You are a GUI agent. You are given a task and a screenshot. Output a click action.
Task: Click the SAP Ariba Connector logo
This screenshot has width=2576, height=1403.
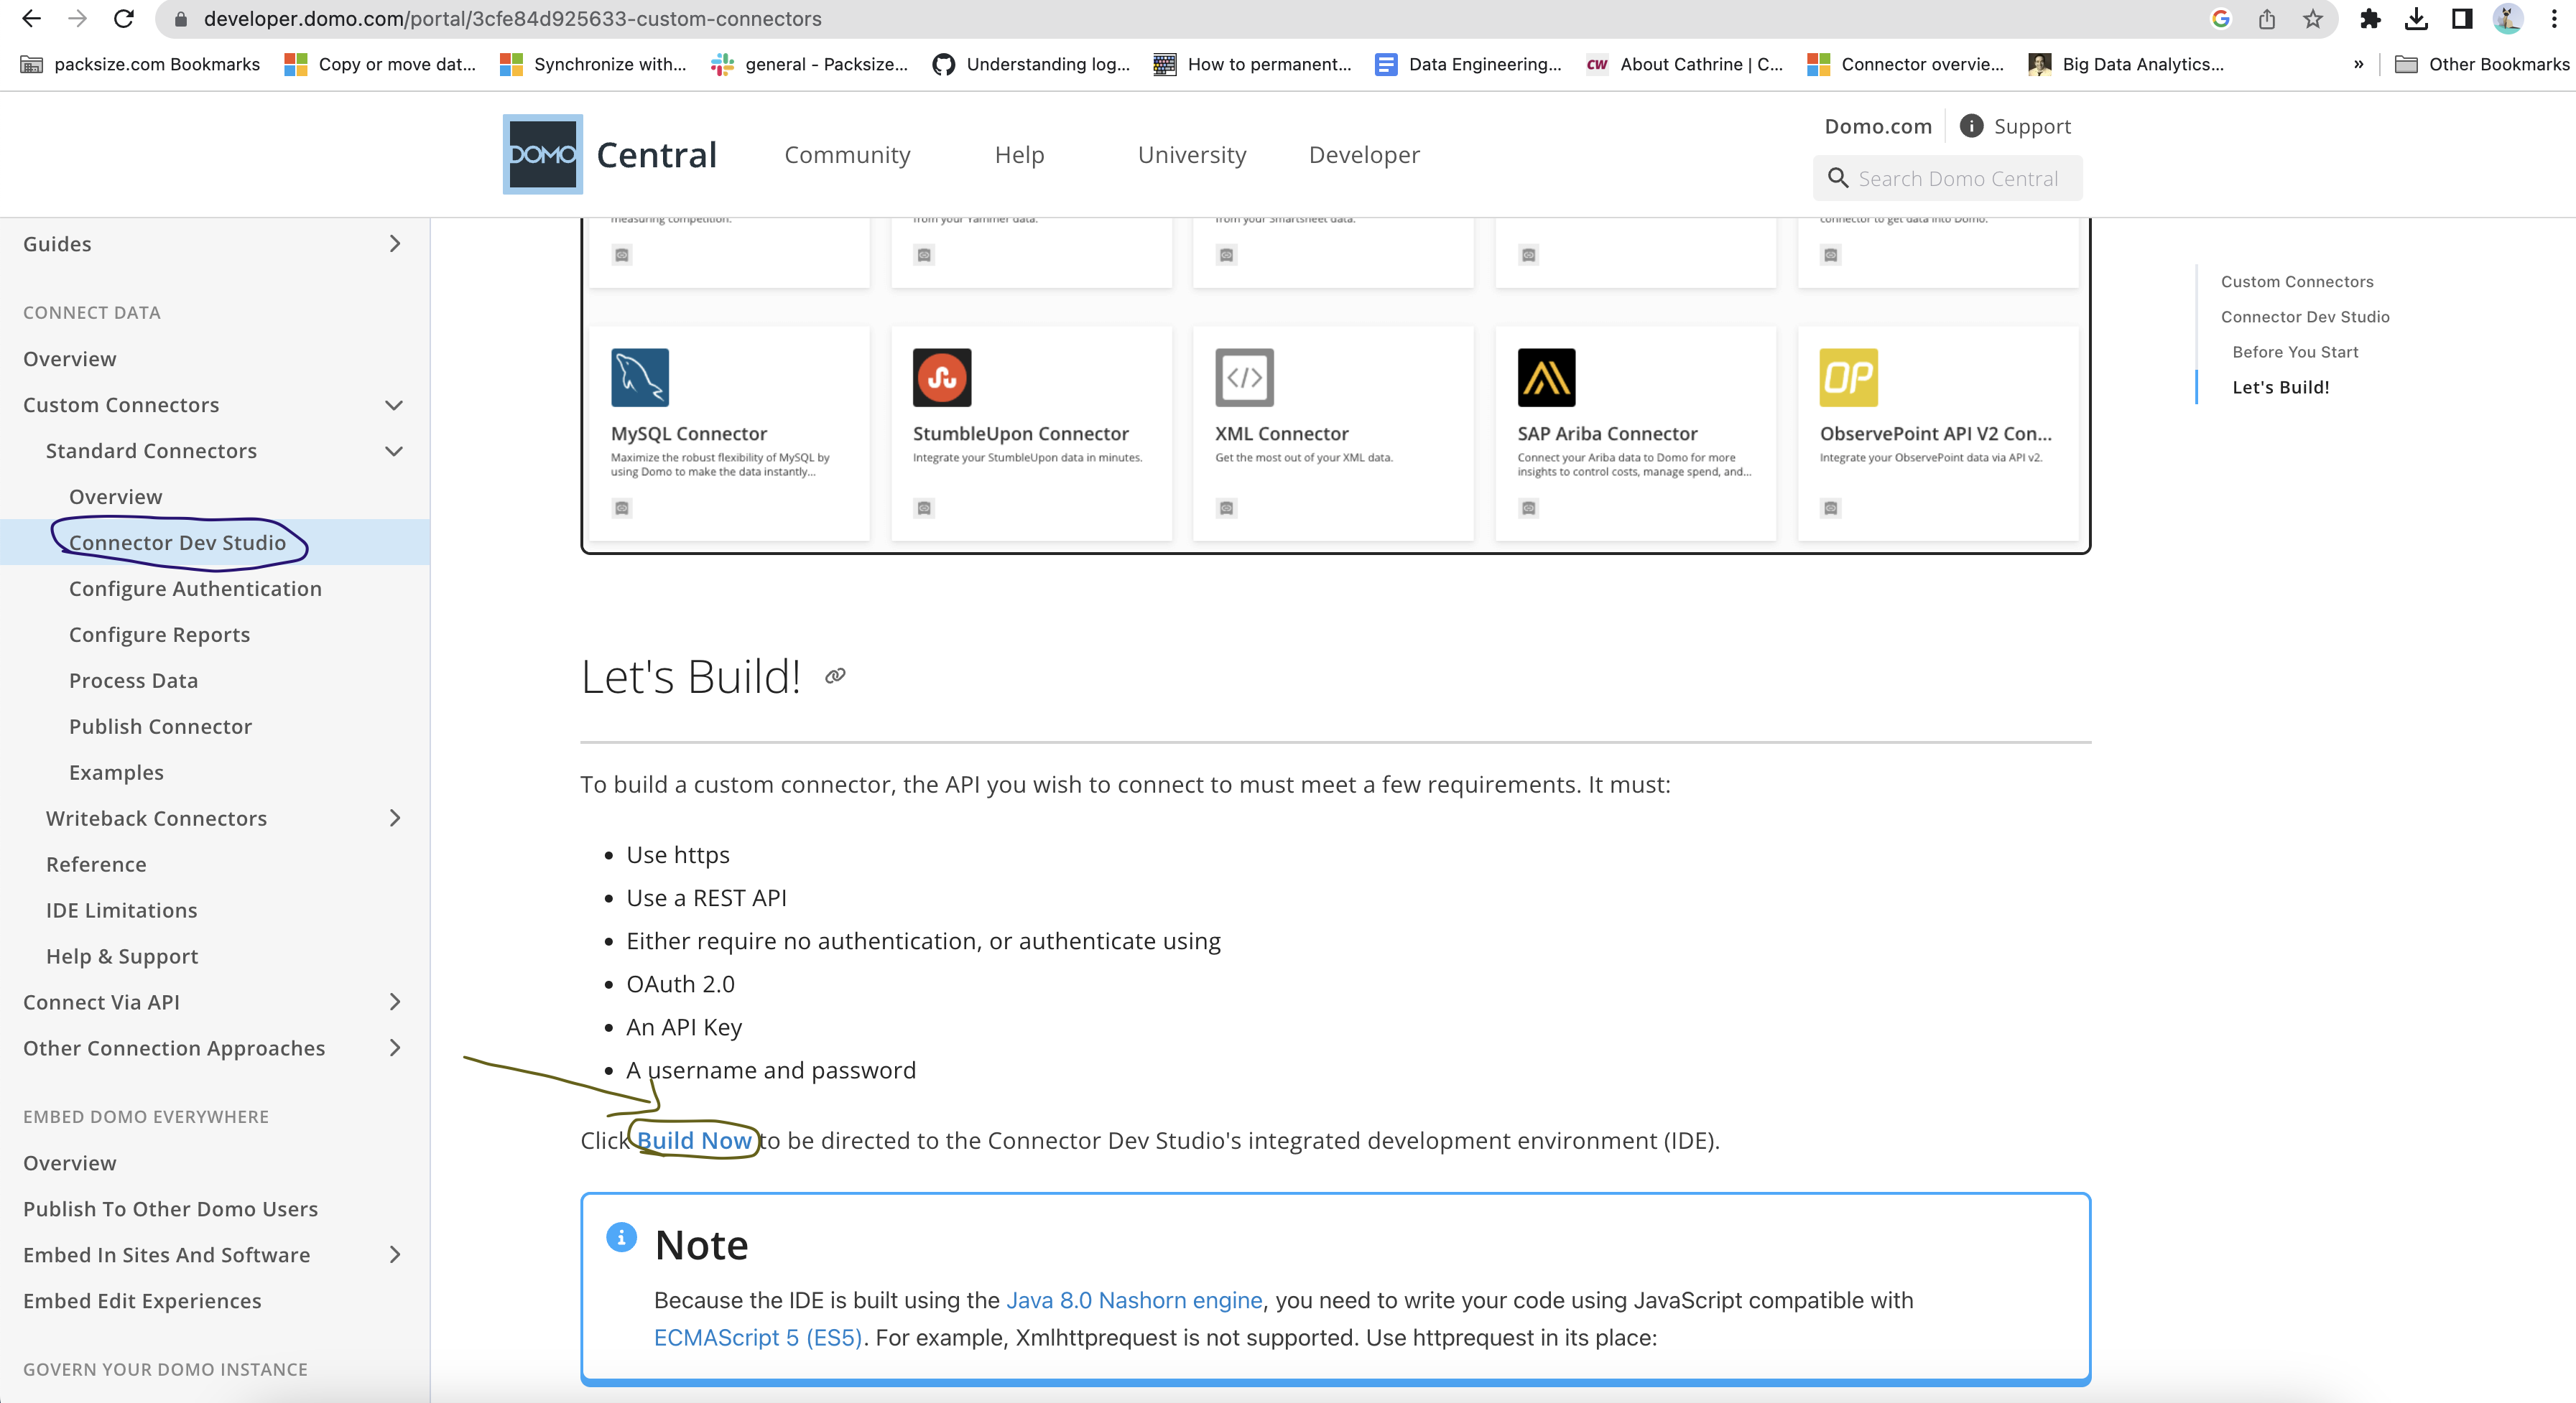(x=1546, y=377)
